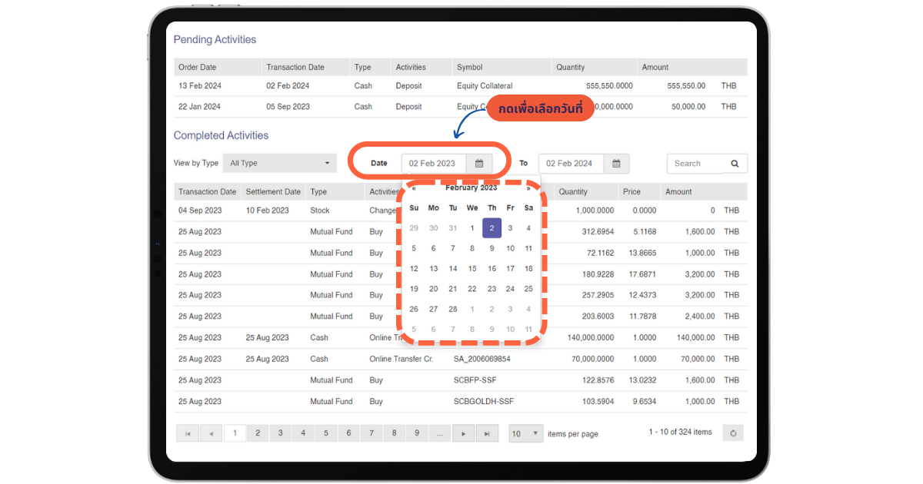This screenshot has height=484, width=923.
Task: Expand the View by Type dropdown
Action: [280, 164]
